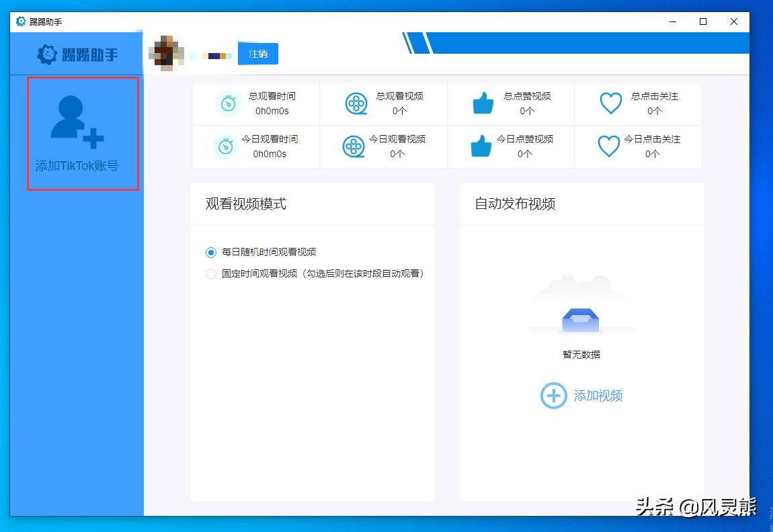Screen dimensions: 773x532
Task: Click the 总点赞视频 thumbs-up icon
Action: pyautogui.click(x=482, y=103)
